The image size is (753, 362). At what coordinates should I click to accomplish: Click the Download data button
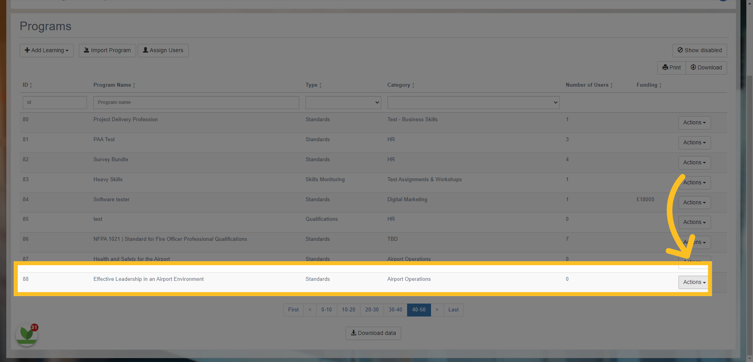tap(373, 333)
